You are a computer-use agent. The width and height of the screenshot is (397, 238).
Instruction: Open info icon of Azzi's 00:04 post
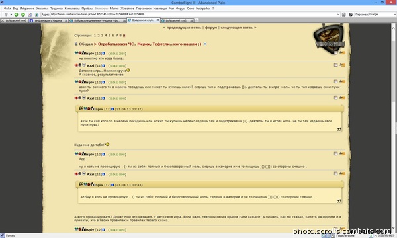pyautogui.click(x=104, y=65)
